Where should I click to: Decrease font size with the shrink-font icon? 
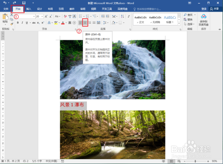51,17
